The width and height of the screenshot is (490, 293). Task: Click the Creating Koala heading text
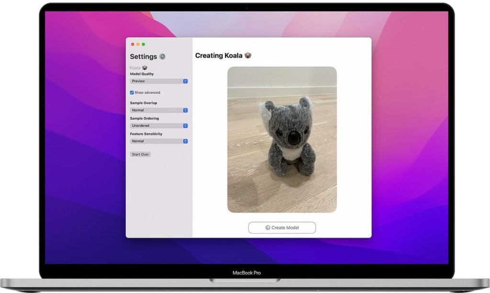pyautogui.click(x=219, y=56)
